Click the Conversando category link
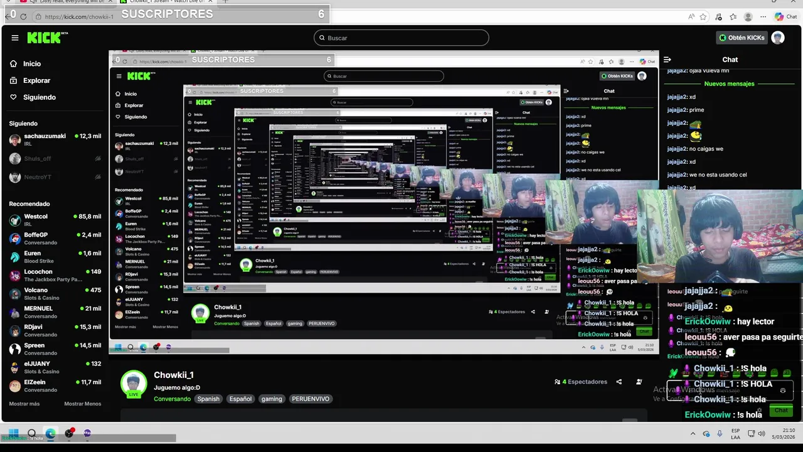Image resolution: width=803 pixels, height=452 pixels. coord(172,399)
